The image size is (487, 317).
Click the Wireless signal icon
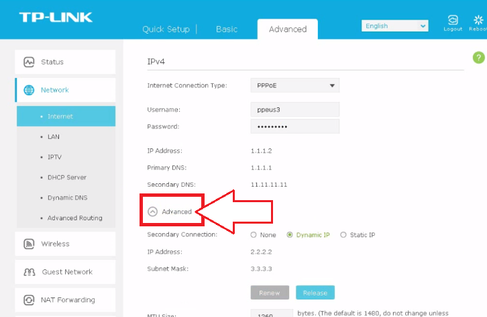click(x=29, y=244)
